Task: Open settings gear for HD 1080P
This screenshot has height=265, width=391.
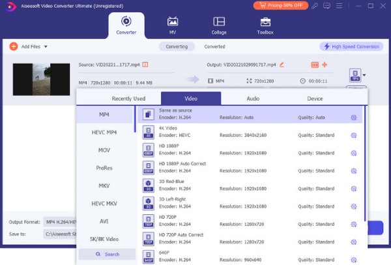Action: click(354, 153)
